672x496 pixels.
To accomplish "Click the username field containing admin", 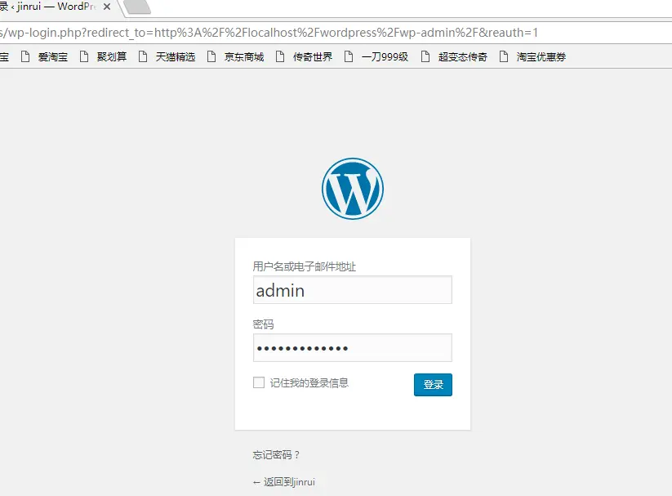I will pyautogui.click(x=352, y=290).
